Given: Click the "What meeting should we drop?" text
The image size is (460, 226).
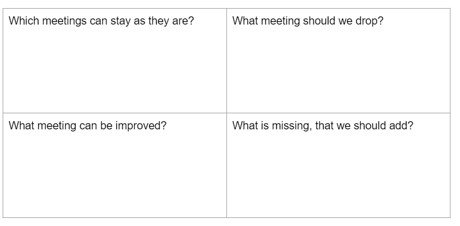Looking at the screenshot, I should point(308,22).
